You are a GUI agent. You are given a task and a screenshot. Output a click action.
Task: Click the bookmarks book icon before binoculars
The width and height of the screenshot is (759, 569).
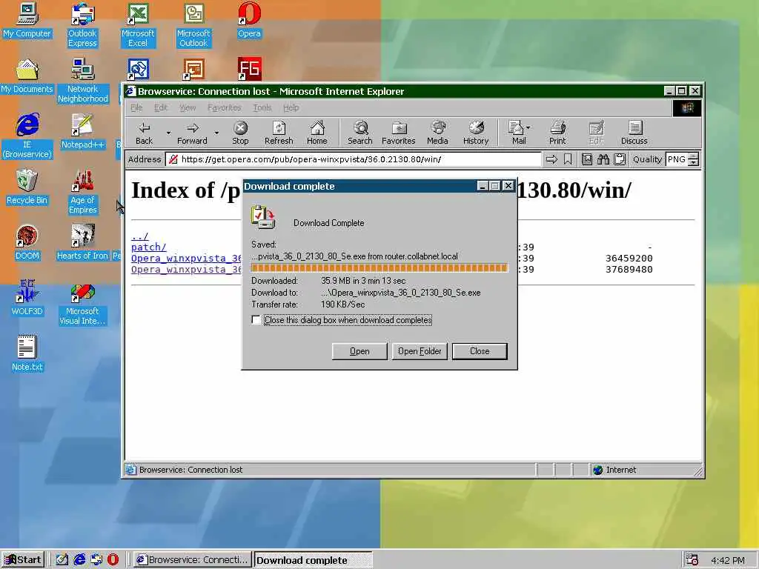coord(587,159)
